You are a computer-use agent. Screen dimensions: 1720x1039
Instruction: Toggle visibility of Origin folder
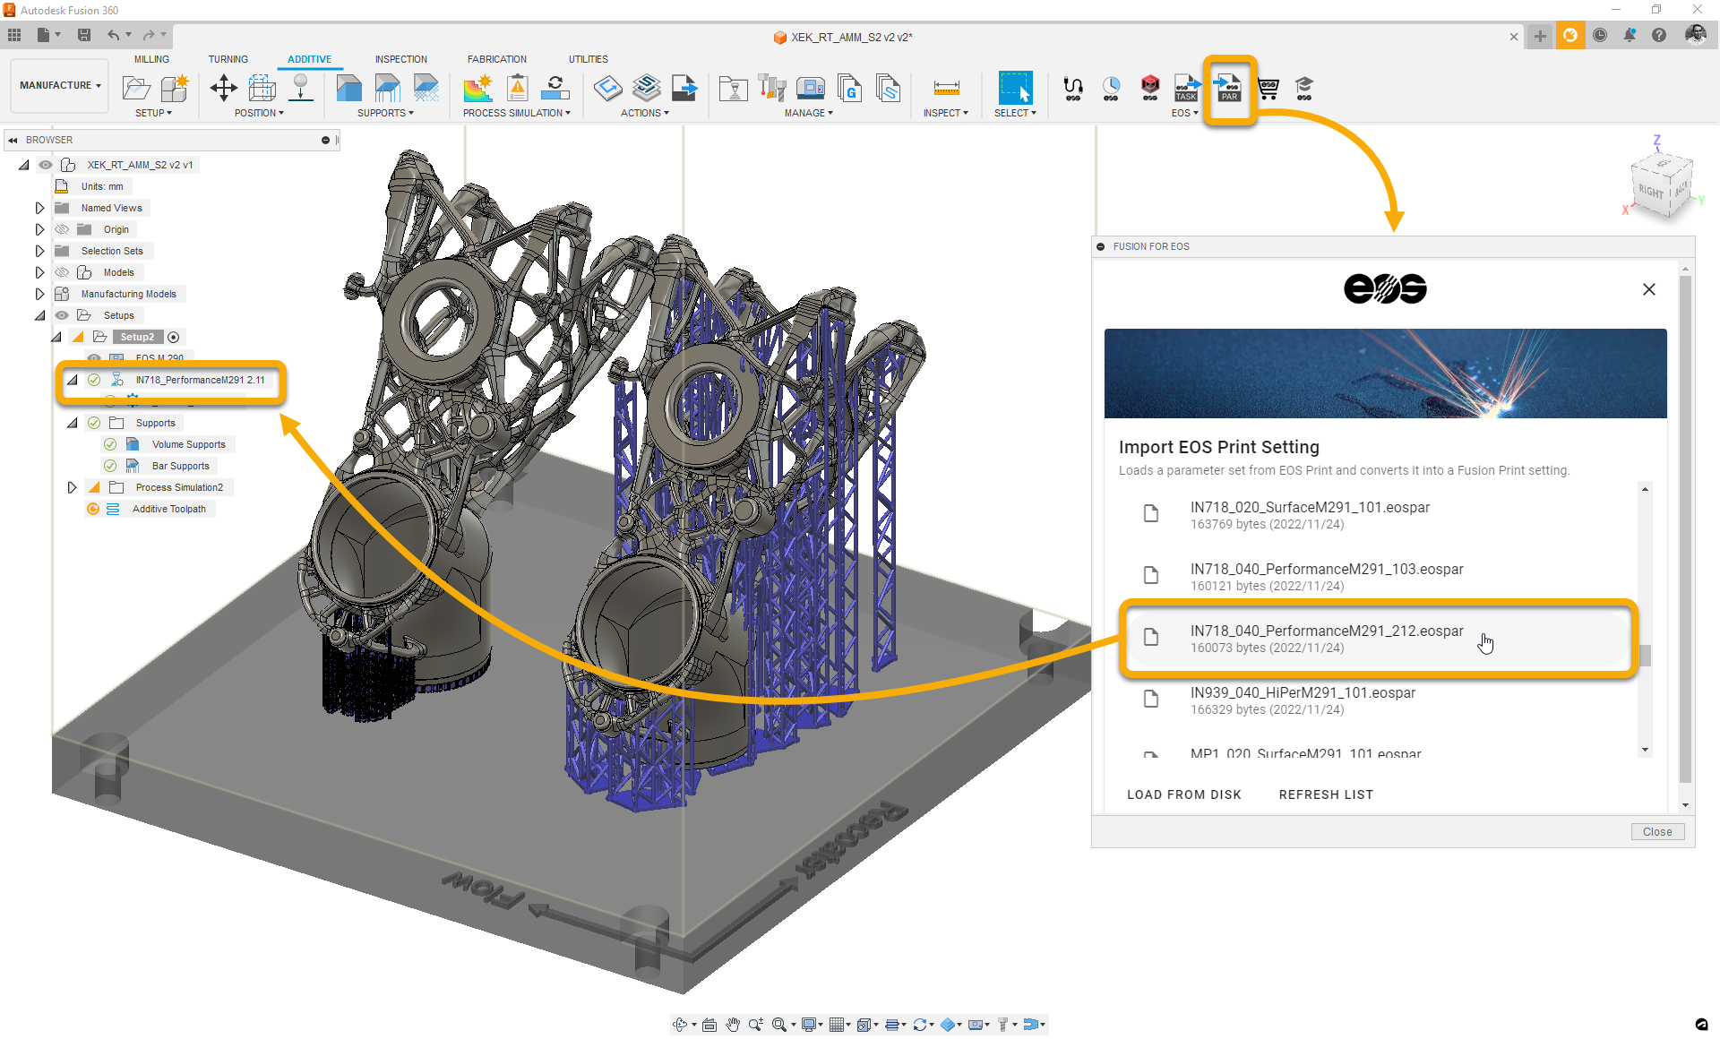62,229
